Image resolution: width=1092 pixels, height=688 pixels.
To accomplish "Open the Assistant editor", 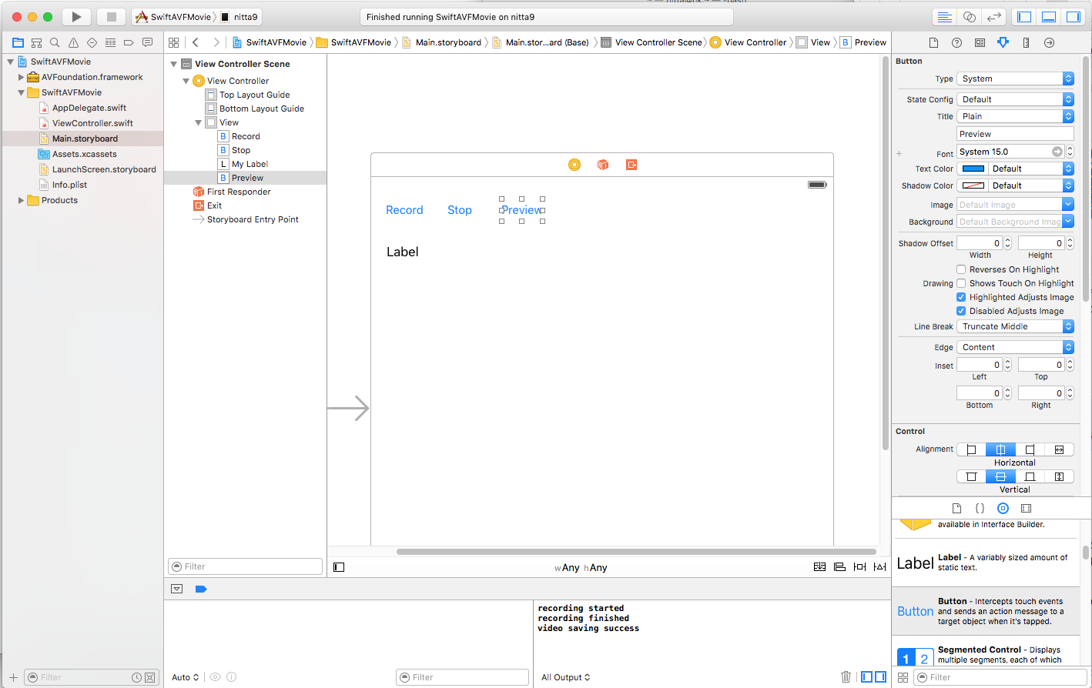I will point(970,17).
